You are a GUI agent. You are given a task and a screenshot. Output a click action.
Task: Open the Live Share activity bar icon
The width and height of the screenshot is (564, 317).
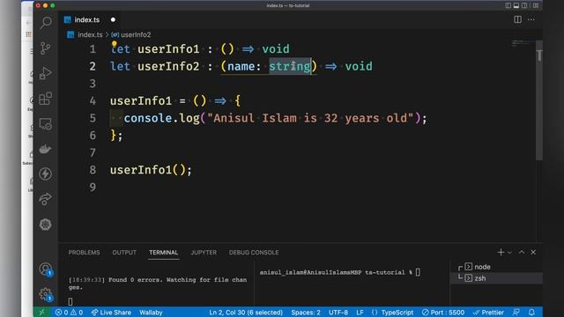(x=46, y=199)
